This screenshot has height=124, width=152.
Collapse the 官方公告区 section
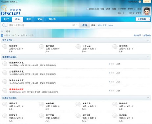148,40
